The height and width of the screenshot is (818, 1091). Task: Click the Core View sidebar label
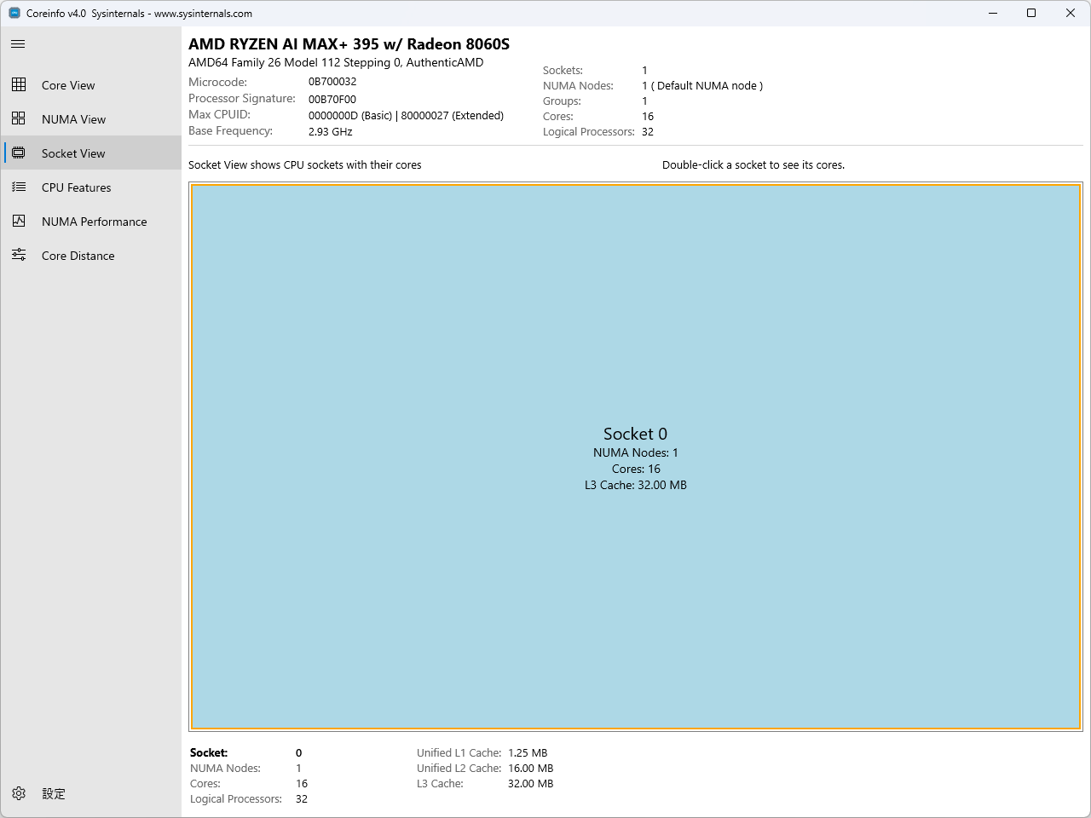68,84
